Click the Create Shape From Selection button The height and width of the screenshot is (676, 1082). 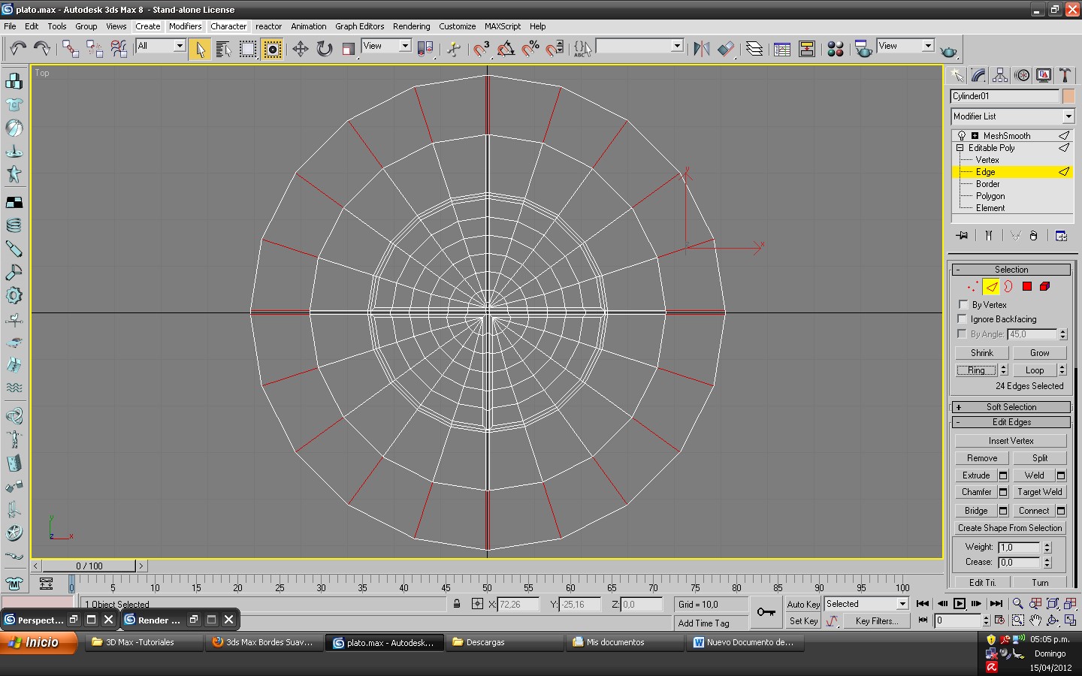tap(1010, 528)
